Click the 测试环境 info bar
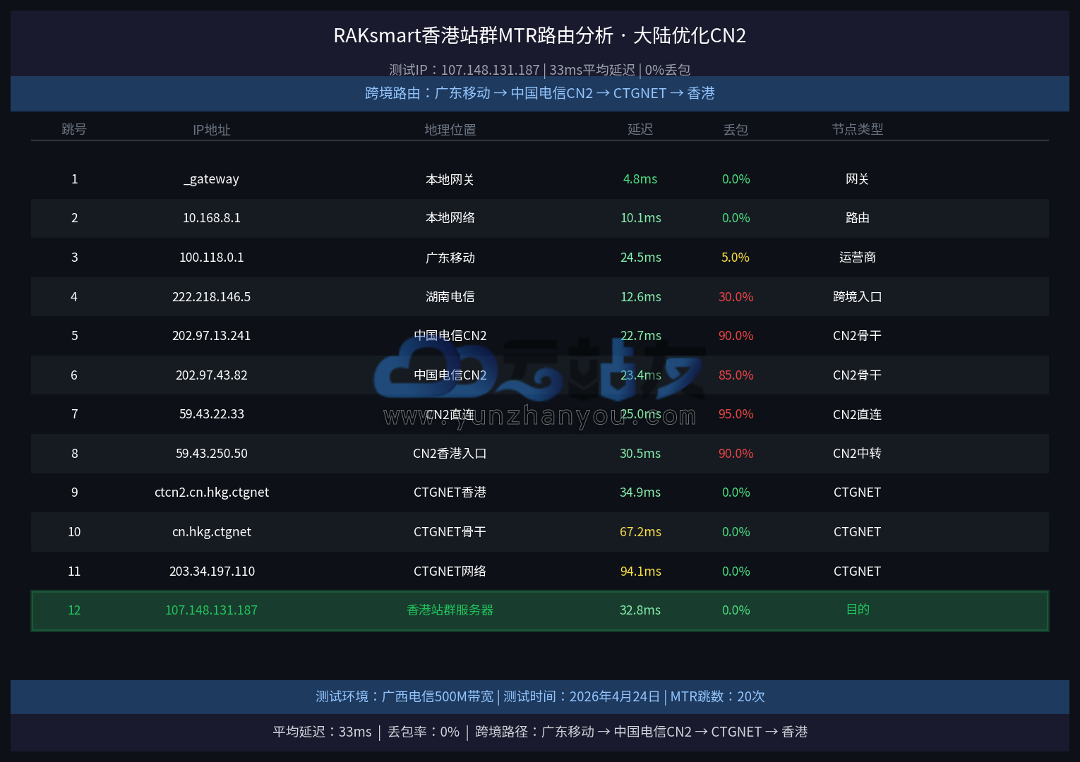This screenshot has width=1080, height=762. 539,696
